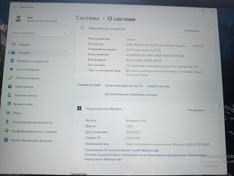234x176 pixels.
Task: Open Защита системы link
Action: coord(158,86)
